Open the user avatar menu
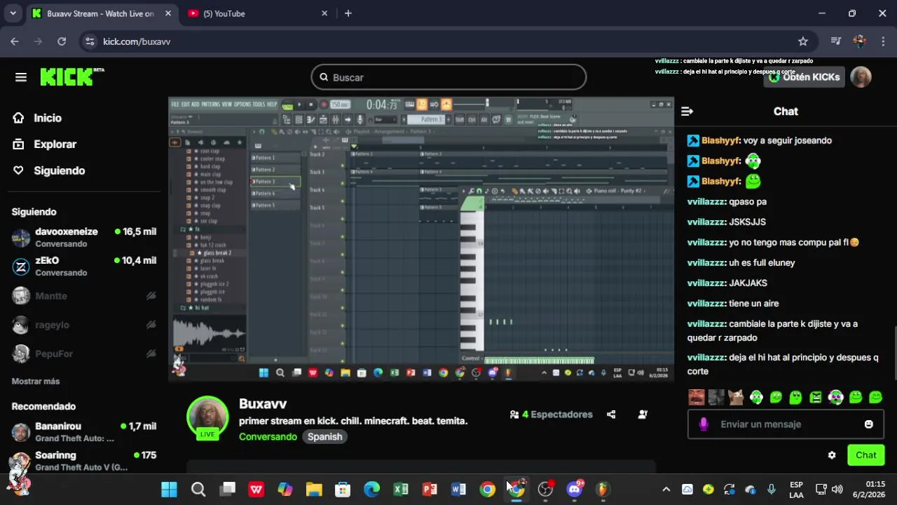 [x=861, y=77]
